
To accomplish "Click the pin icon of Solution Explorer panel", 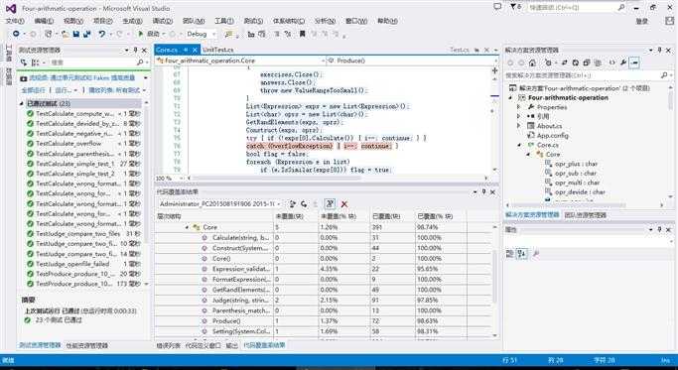I will tap(660, 51).
